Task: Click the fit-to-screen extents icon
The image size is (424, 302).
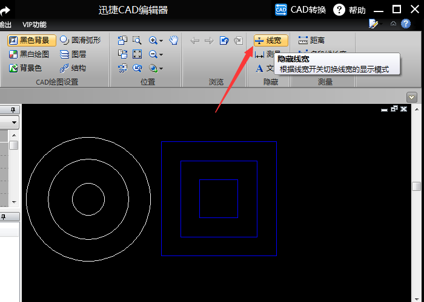Action: click(x=137, y=54)
